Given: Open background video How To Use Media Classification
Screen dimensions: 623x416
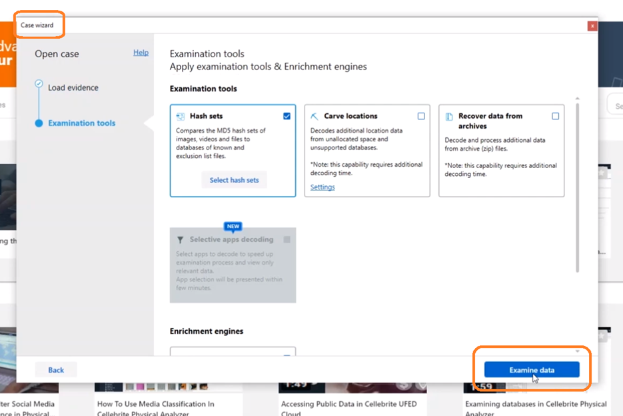Looking at the screenshot, I should click(x=156, y=409).
